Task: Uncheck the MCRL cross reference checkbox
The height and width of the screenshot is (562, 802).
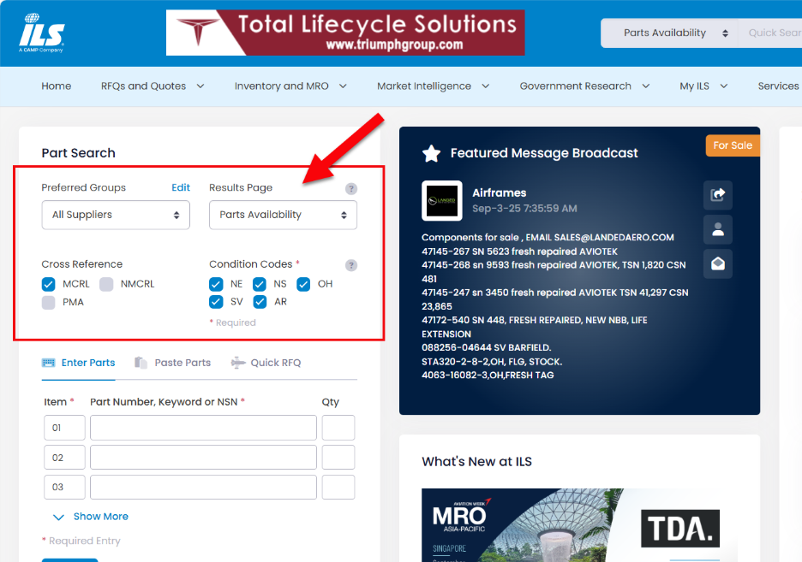Action: coord(48,284)
